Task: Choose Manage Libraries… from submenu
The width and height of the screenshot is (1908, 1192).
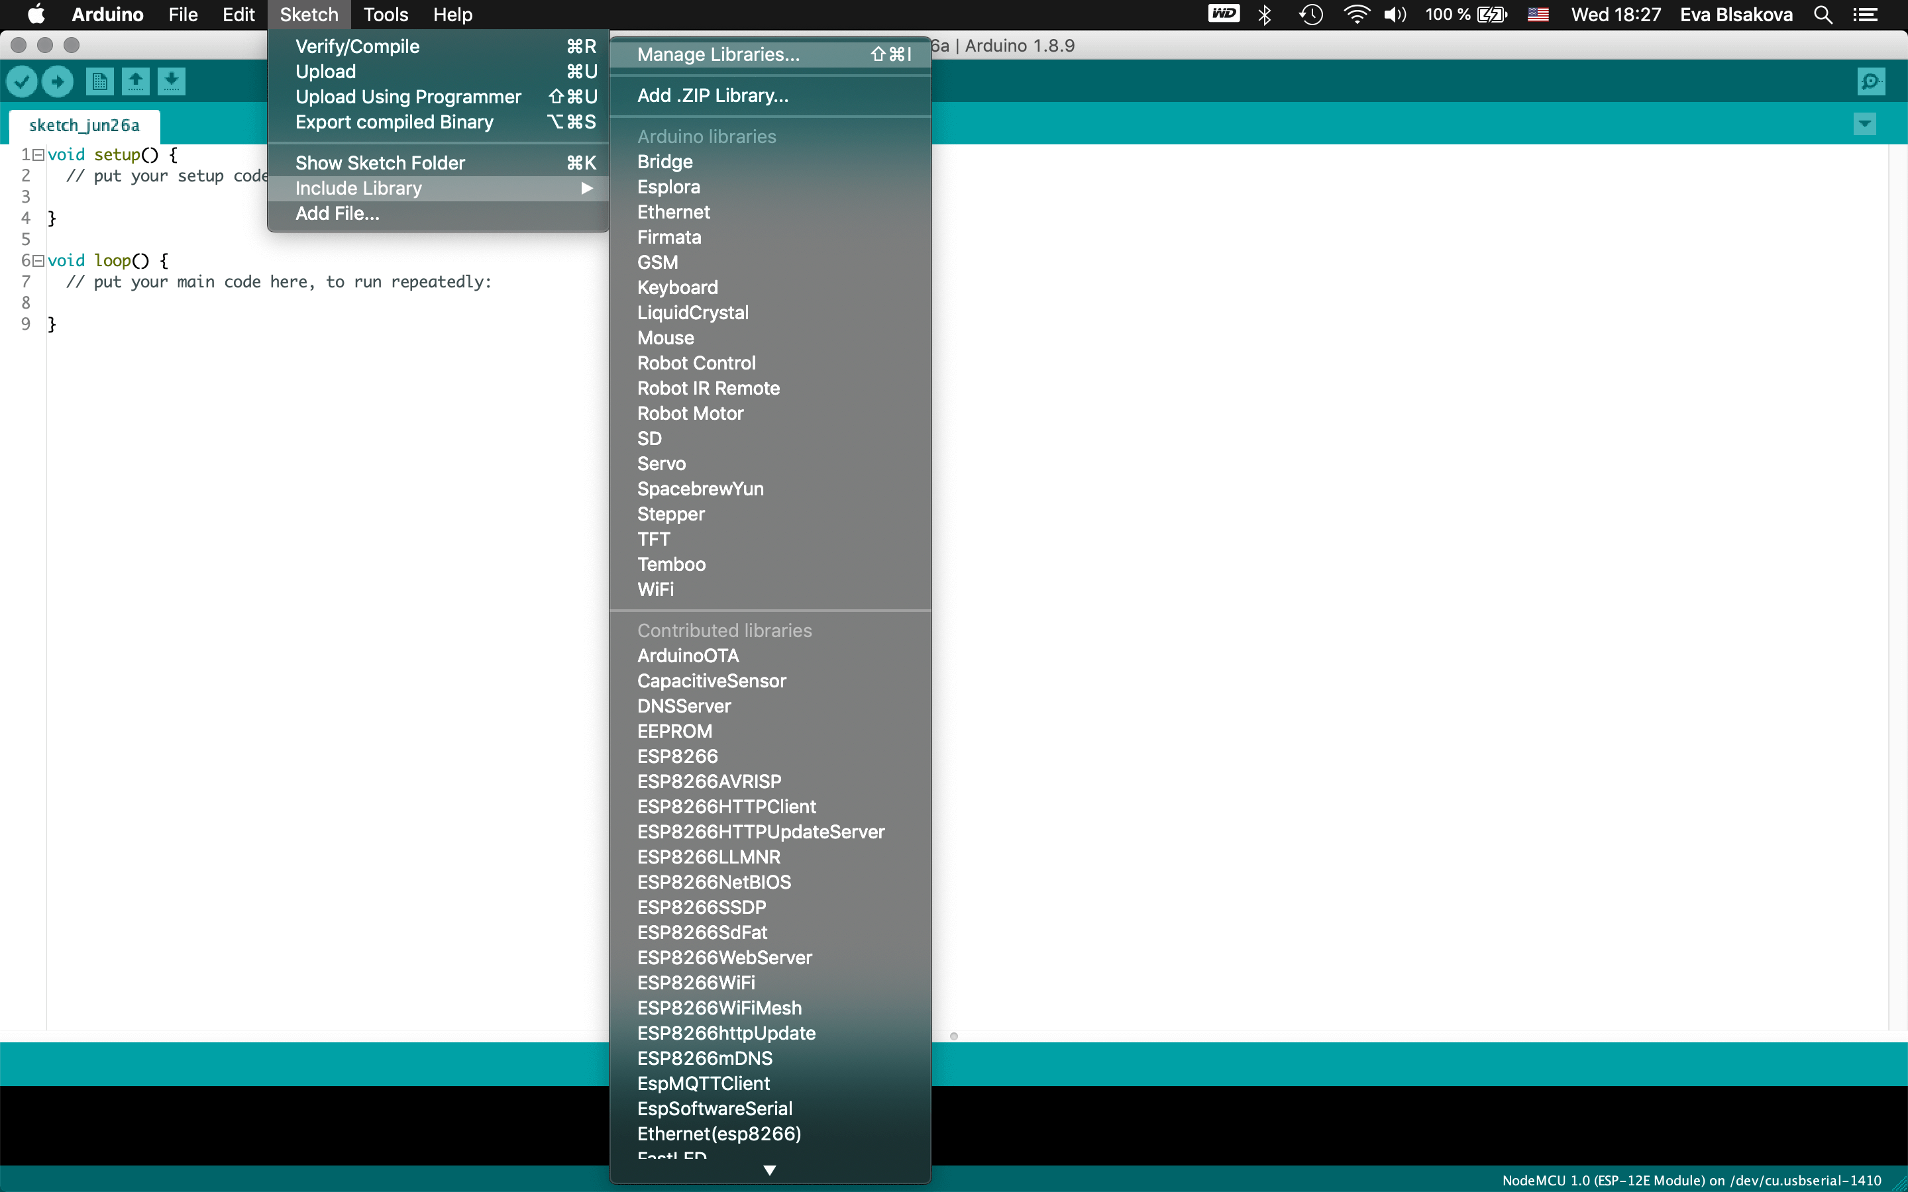Action: (718, 54)
